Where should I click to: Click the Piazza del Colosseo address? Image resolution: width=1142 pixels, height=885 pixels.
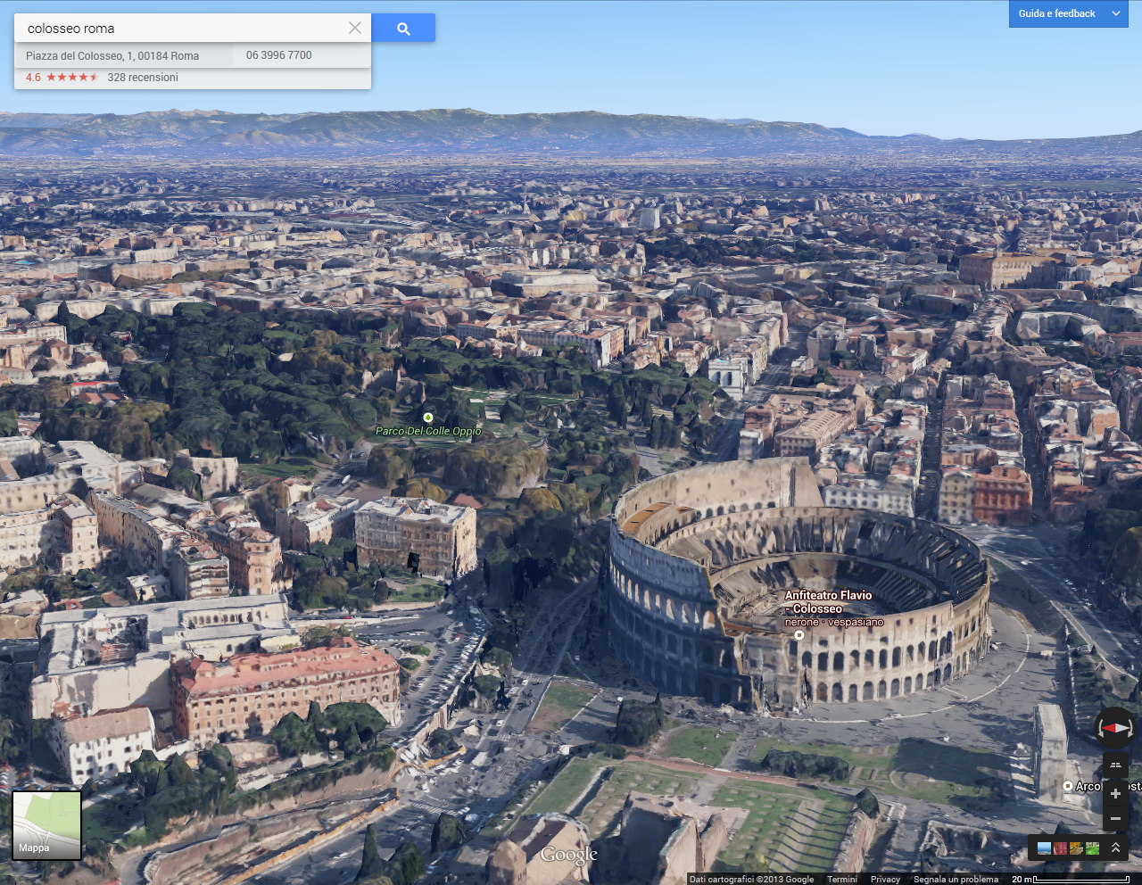tap(112, 55)
